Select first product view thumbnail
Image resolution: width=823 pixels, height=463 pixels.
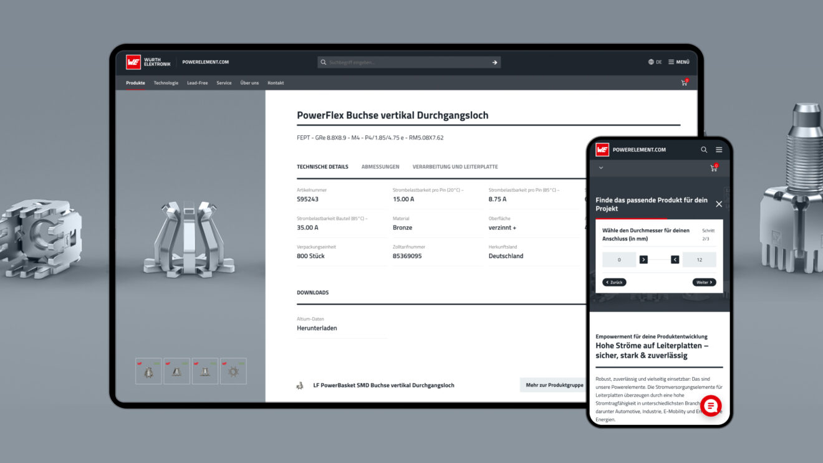pos(148,371)
